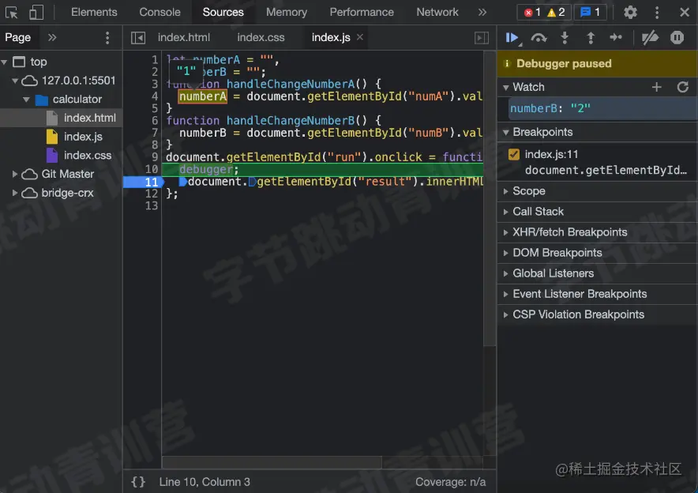
Task: Activate the inspect element picker icon
Action: (x=11, y=13)
